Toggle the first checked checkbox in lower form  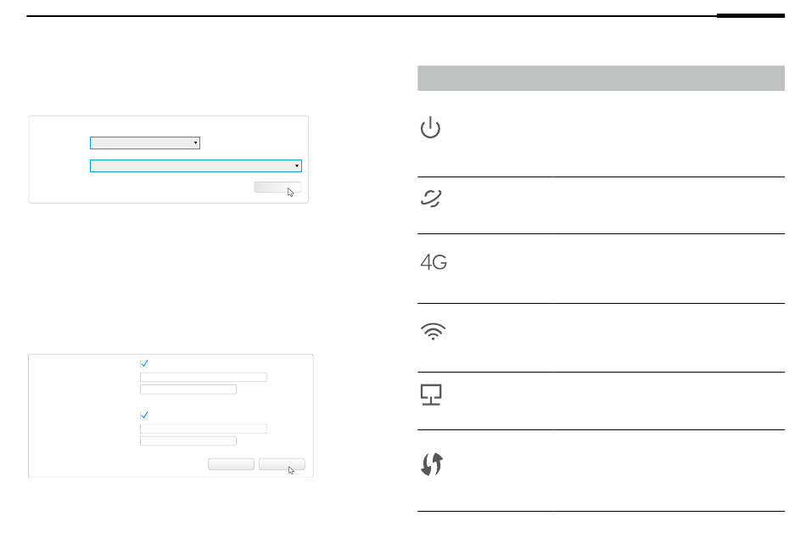[144, 363]
